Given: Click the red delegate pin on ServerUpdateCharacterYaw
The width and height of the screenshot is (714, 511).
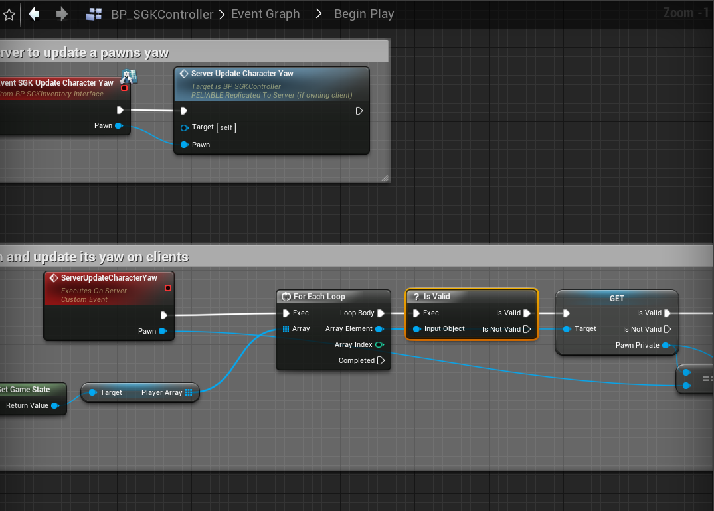Looking at the screenshot, I should pos(168,288).
